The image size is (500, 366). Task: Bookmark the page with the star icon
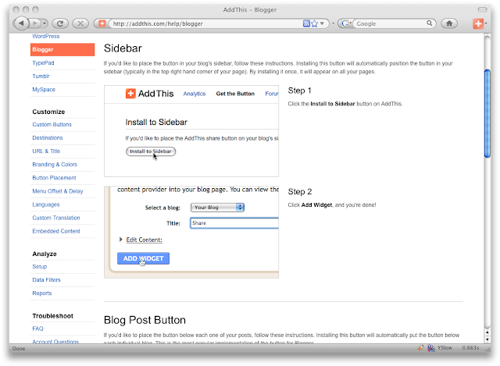[x=315, y=23]
